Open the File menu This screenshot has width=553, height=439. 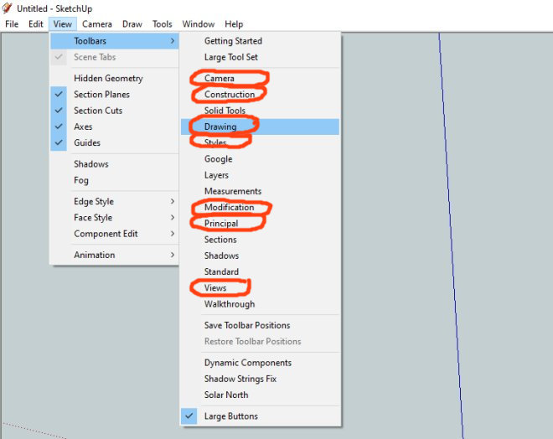[x=12, y=24]
